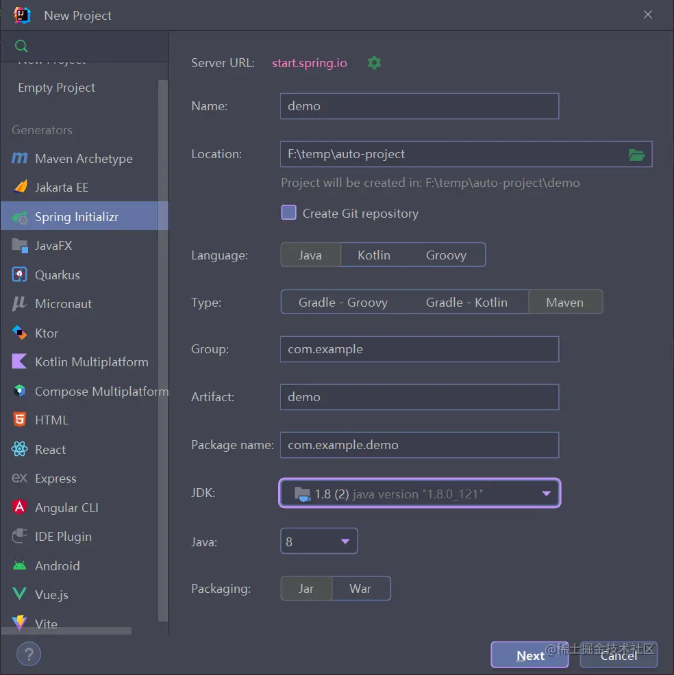The image size is (674, 675).
Task: Click the Artifact input field
Action: pyautogui.click(x=419, y=397)
